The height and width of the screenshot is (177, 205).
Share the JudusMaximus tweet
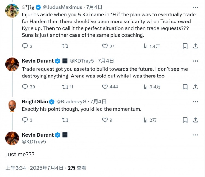(195, 46)
